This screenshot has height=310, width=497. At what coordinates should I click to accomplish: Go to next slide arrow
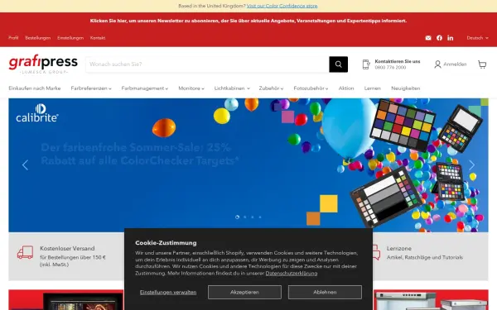point(471,165)
